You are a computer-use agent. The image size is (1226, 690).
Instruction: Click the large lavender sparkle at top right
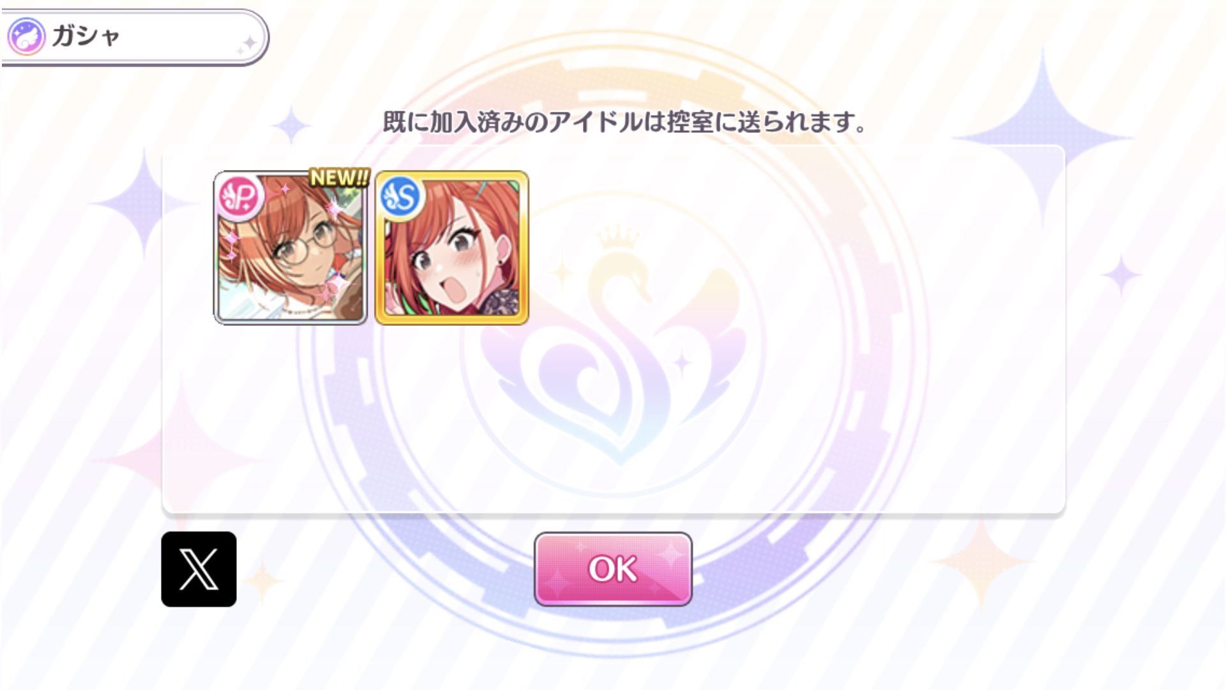click(1043, 137)
